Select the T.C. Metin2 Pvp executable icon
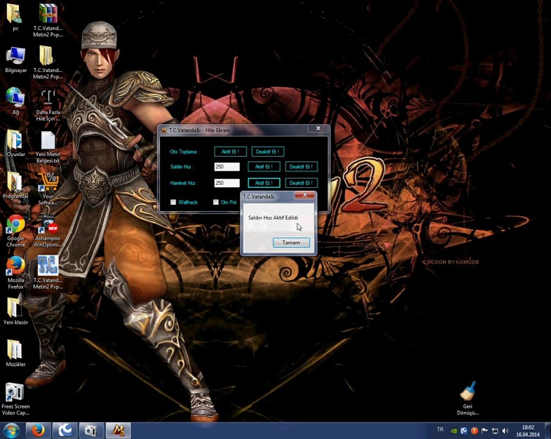The height and width of the screenshot is (439, 551). coord(48,273)
